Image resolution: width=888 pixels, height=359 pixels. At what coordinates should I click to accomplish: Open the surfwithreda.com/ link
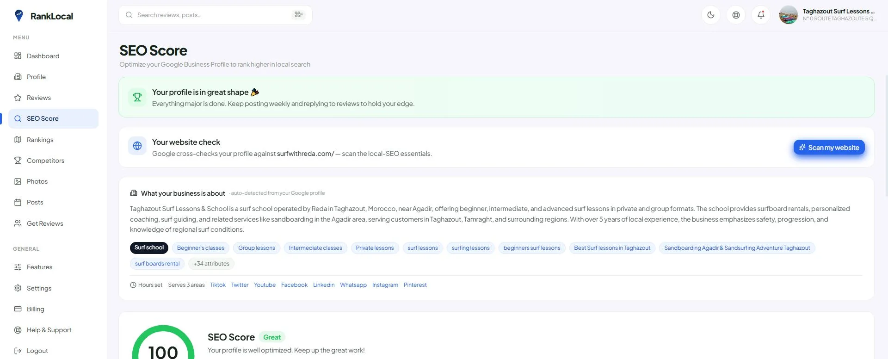305,154
